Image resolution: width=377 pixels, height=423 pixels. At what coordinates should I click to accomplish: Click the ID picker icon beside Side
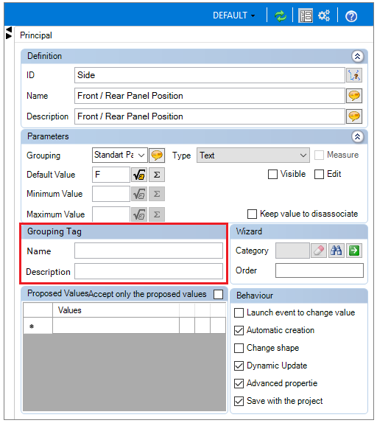[x=354, y=75]
